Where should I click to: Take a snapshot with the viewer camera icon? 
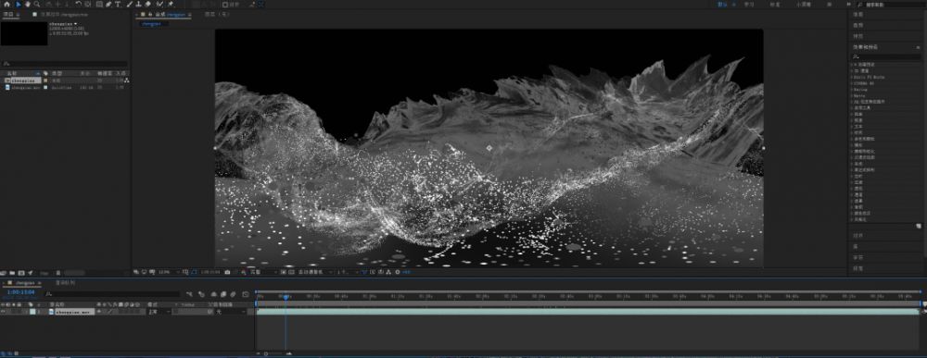click(x=227, y=272)
